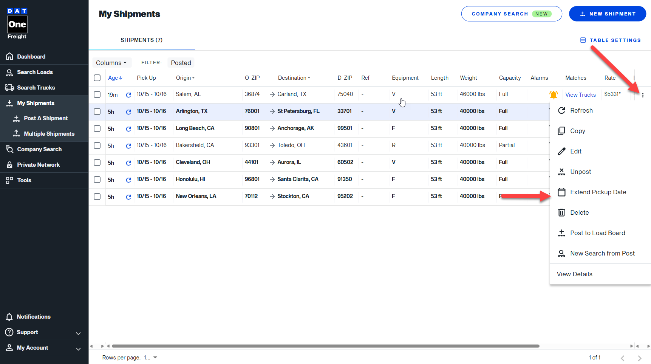Open View Trucks link for Salem shipment
651x364 pixels.
580,95
